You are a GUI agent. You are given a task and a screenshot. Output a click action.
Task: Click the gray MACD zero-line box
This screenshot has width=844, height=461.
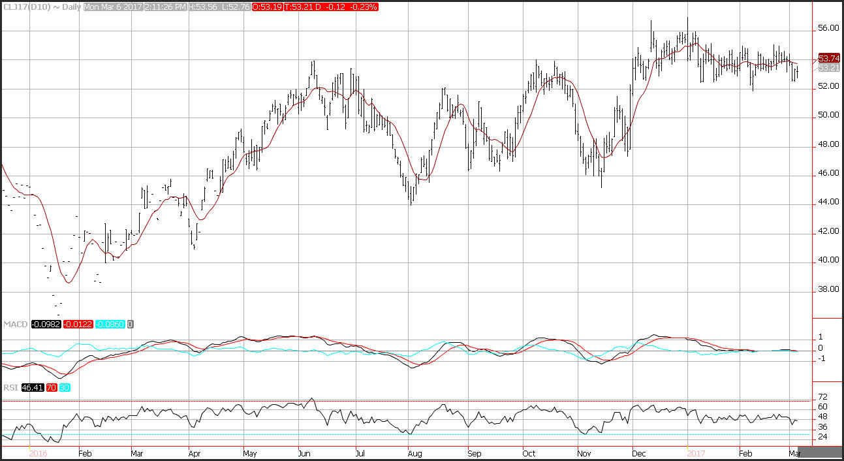point(129,324)
